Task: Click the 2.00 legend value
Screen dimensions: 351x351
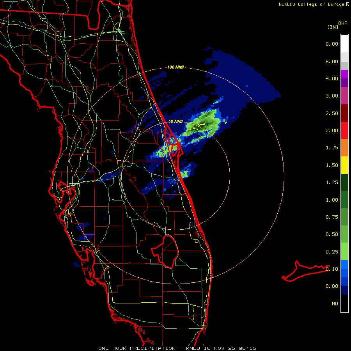Action: pyautogui.click(x=332, y=131)
